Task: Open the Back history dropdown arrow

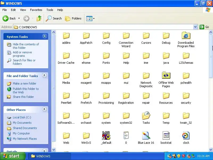Action: (x=19, y=18)
